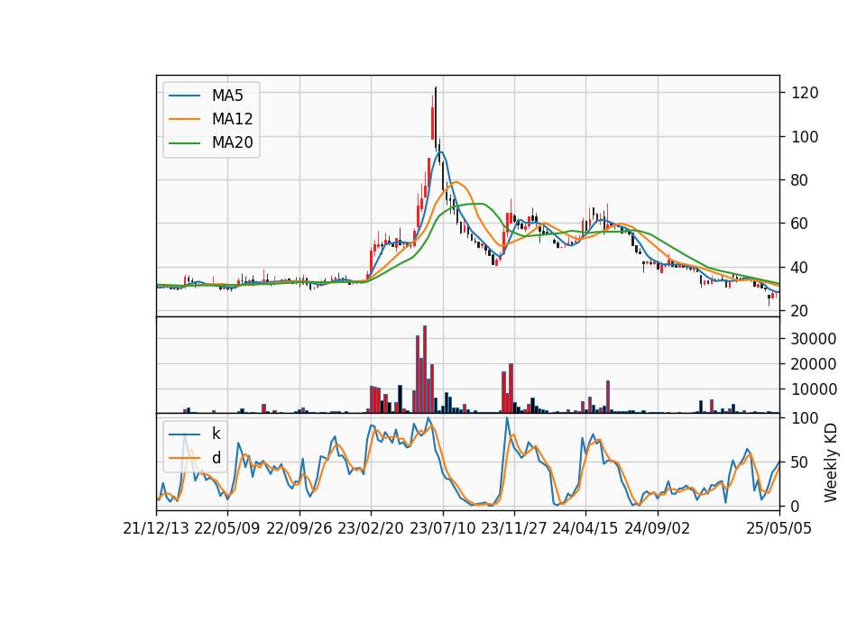The image size is (866, 622).
Task: Click the 120 price axis tick label
Action: (x=805, y=93)
